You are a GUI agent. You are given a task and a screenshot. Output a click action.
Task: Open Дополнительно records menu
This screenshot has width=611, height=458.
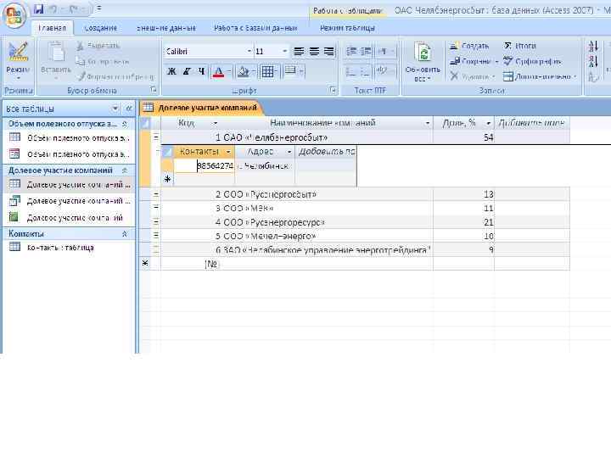[x=540, y=76]
